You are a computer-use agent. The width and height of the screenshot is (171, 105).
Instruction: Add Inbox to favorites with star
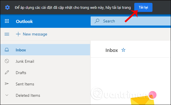pyautogui.click(x=123, y=50)
